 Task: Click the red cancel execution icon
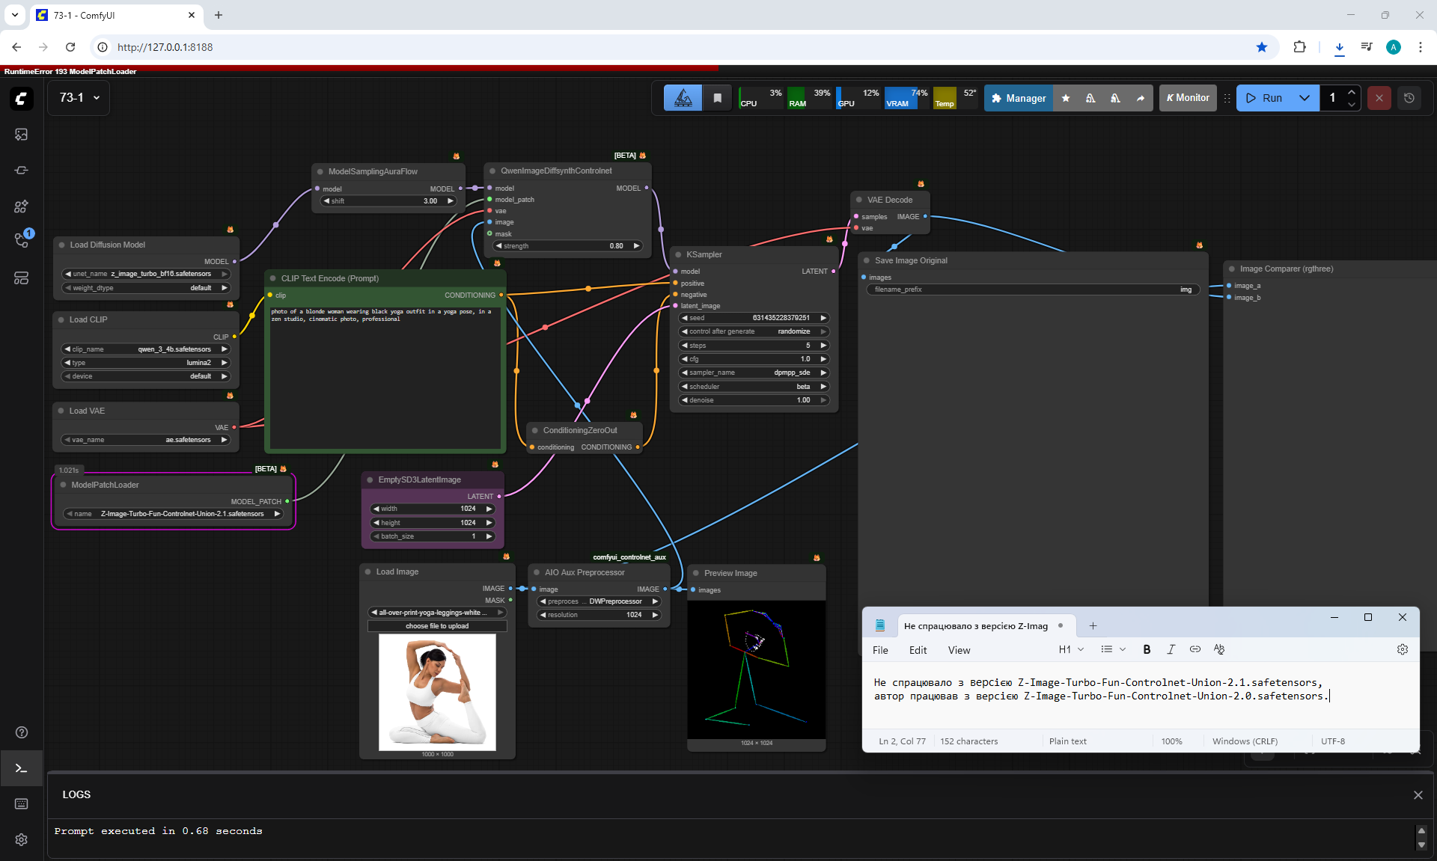1379,98
